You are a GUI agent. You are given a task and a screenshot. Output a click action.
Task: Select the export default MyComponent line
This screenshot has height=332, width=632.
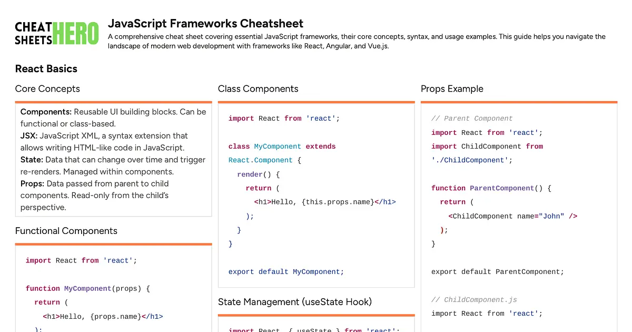point(285,271)
